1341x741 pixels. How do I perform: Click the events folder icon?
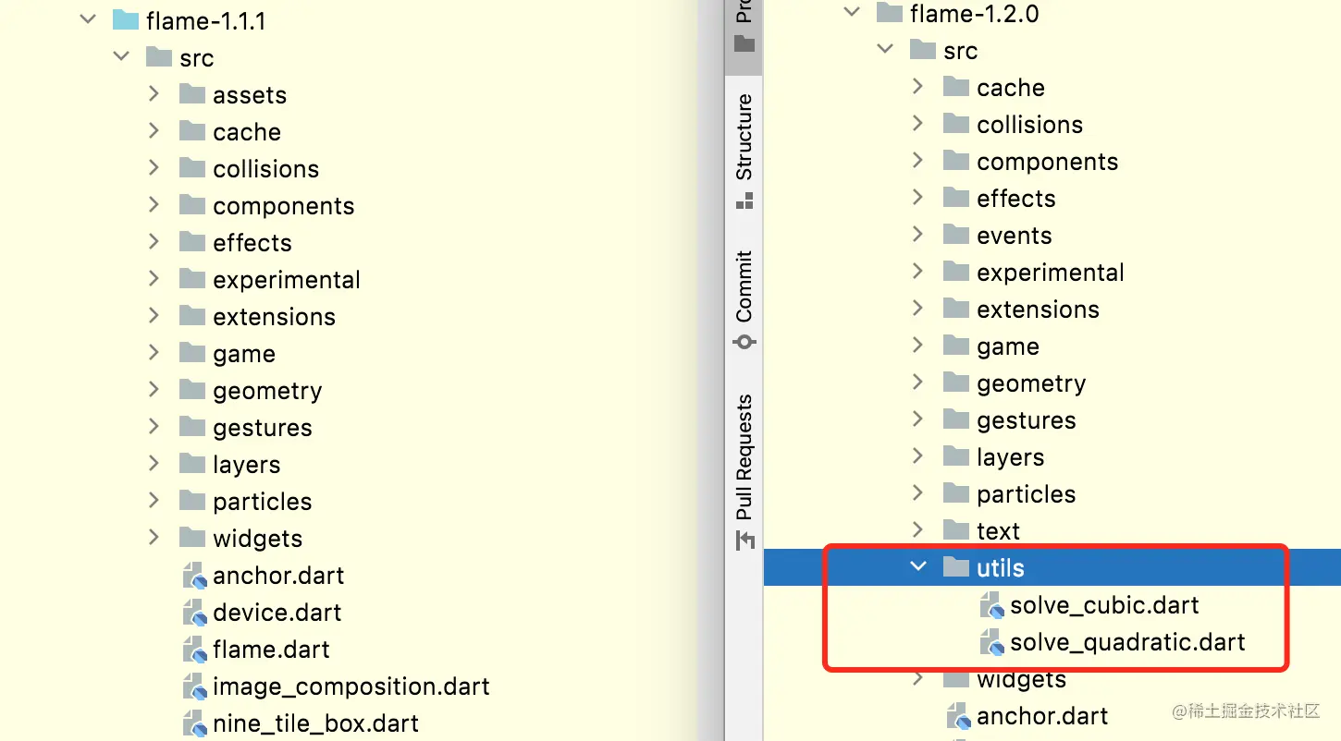(956, 234)
